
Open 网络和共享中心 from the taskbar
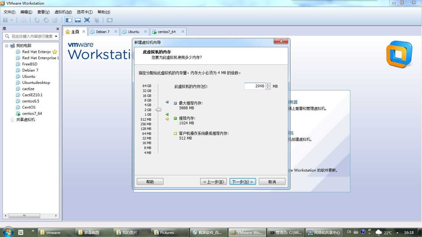click(324, 233)
